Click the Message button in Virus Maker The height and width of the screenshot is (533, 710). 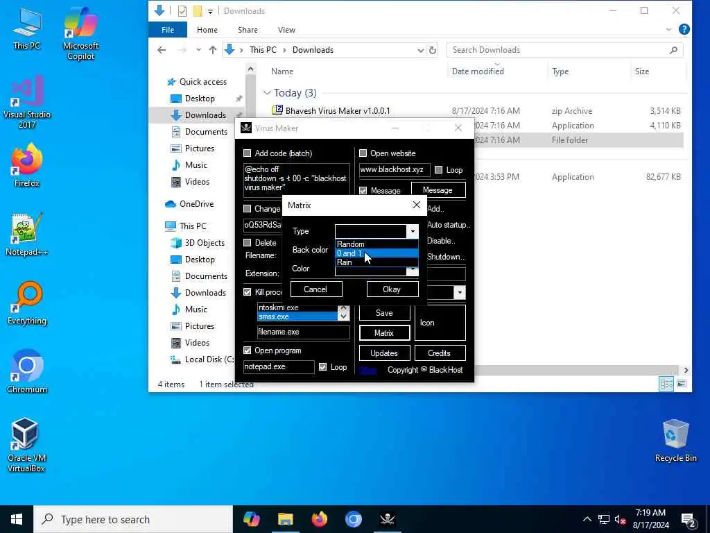point(438,190)
